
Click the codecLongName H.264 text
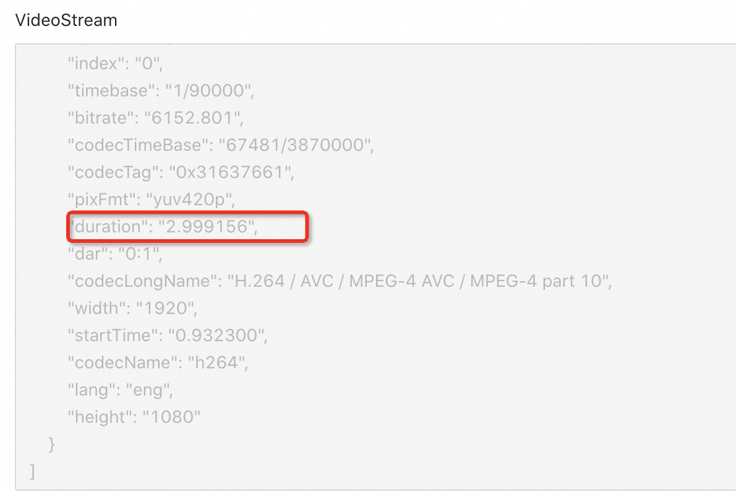click(259, 281)
